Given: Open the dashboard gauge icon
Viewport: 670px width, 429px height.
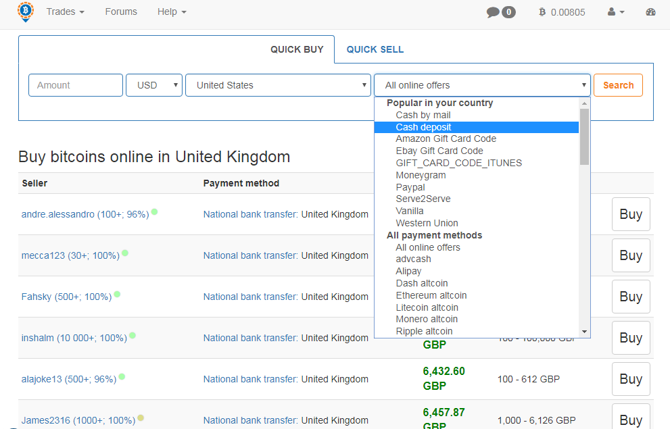Looking at the screenshot, I should pos(650,12).
